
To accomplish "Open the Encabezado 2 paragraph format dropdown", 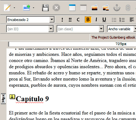I will coord(52,19).
